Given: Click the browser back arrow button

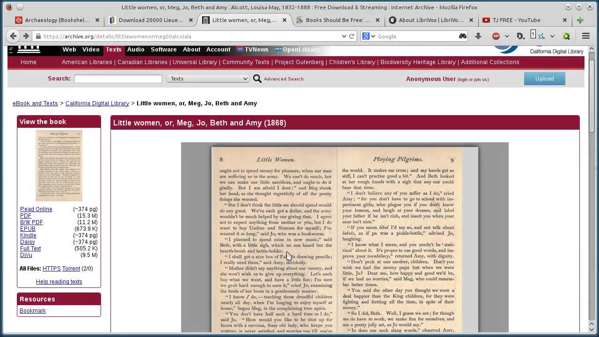Looking at the screenshot, I should coord(14,36).
